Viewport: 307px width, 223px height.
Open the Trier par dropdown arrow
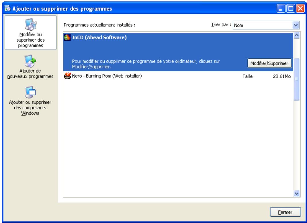(296, 25)
